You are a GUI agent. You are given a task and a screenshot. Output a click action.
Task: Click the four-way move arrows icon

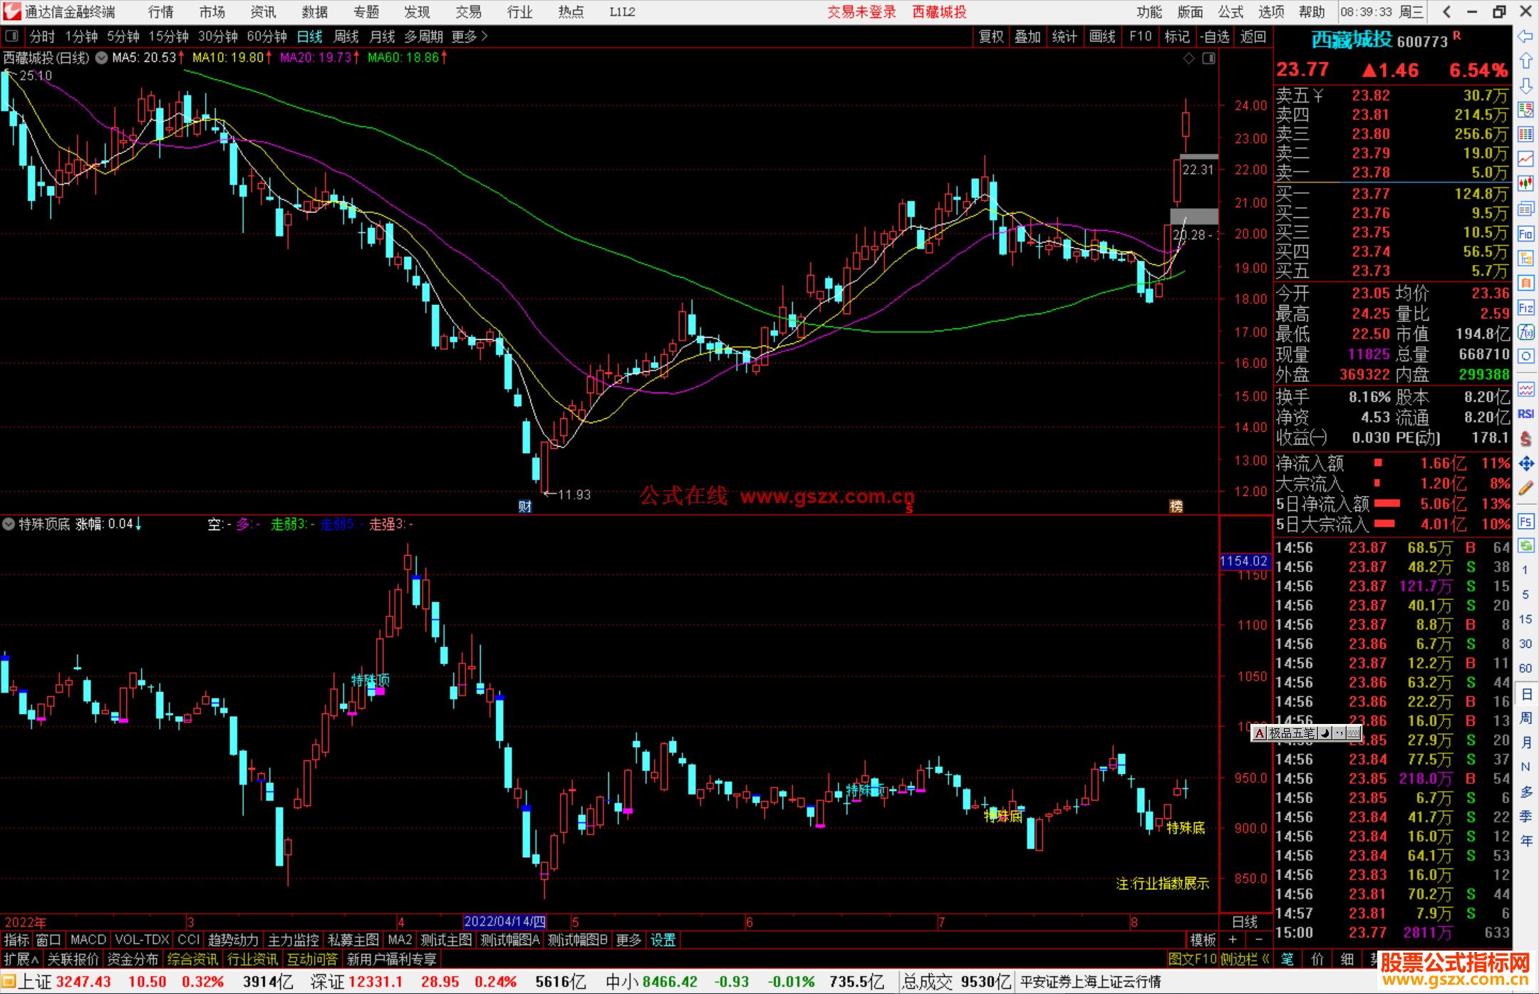(x=1525, y=464)
